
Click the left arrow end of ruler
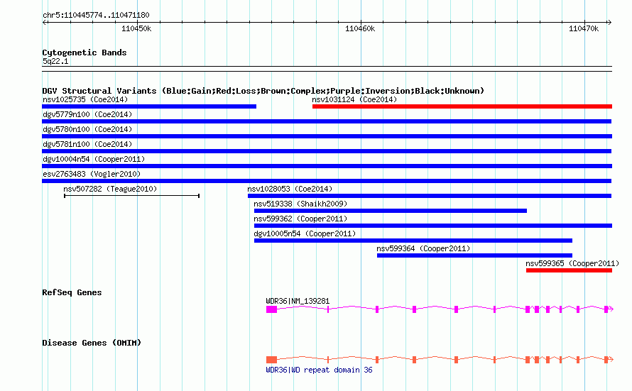[45, 23]
